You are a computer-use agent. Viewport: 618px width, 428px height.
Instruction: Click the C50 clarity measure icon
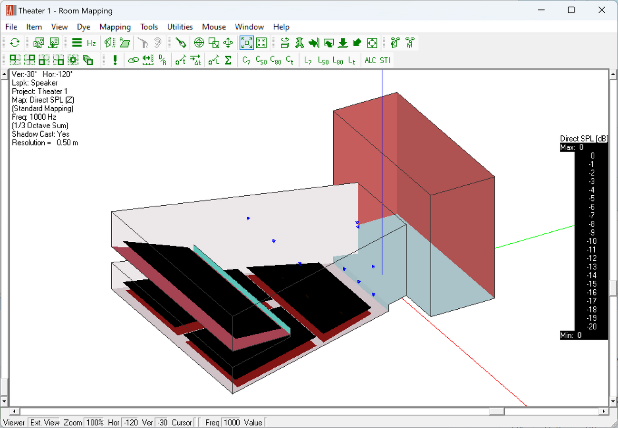tap(261, 60)
